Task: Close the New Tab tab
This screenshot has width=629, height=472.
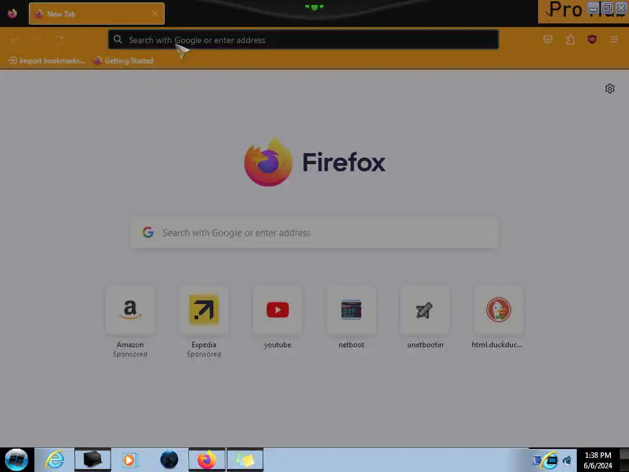Action: pyautogui.click(x=155, y=14)
